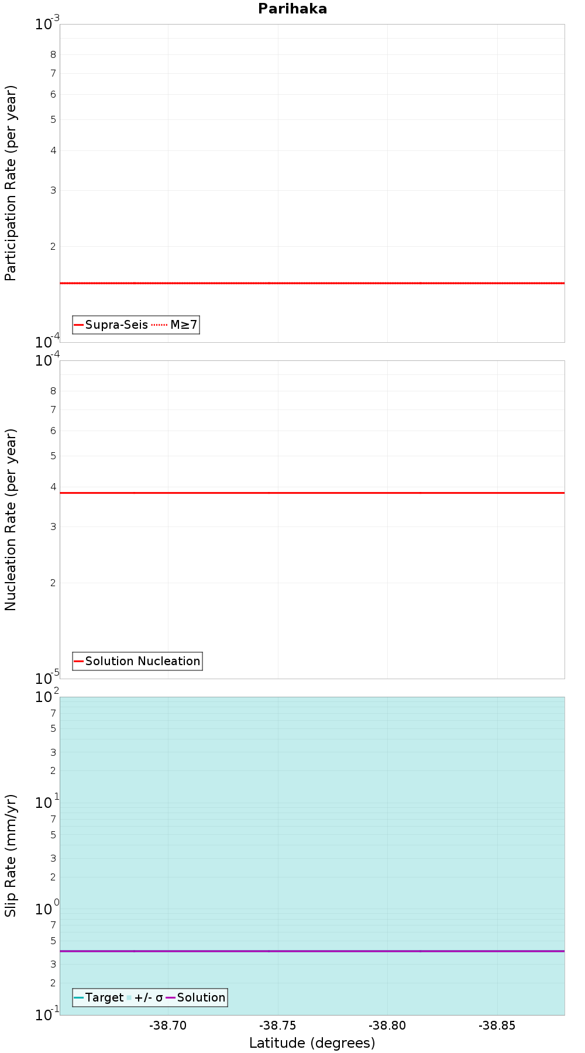This screenshot has width=585, height=1053.
Task: Click the Nucleation Rate axis label
Action: (11, 519)
